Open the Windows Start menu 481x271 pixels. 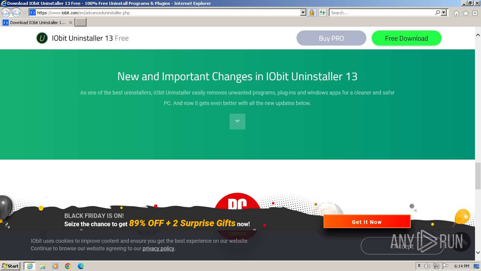click(11, 266)
